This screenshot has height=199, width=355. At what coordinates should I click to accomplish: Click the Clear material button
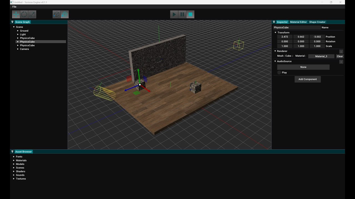340,56
